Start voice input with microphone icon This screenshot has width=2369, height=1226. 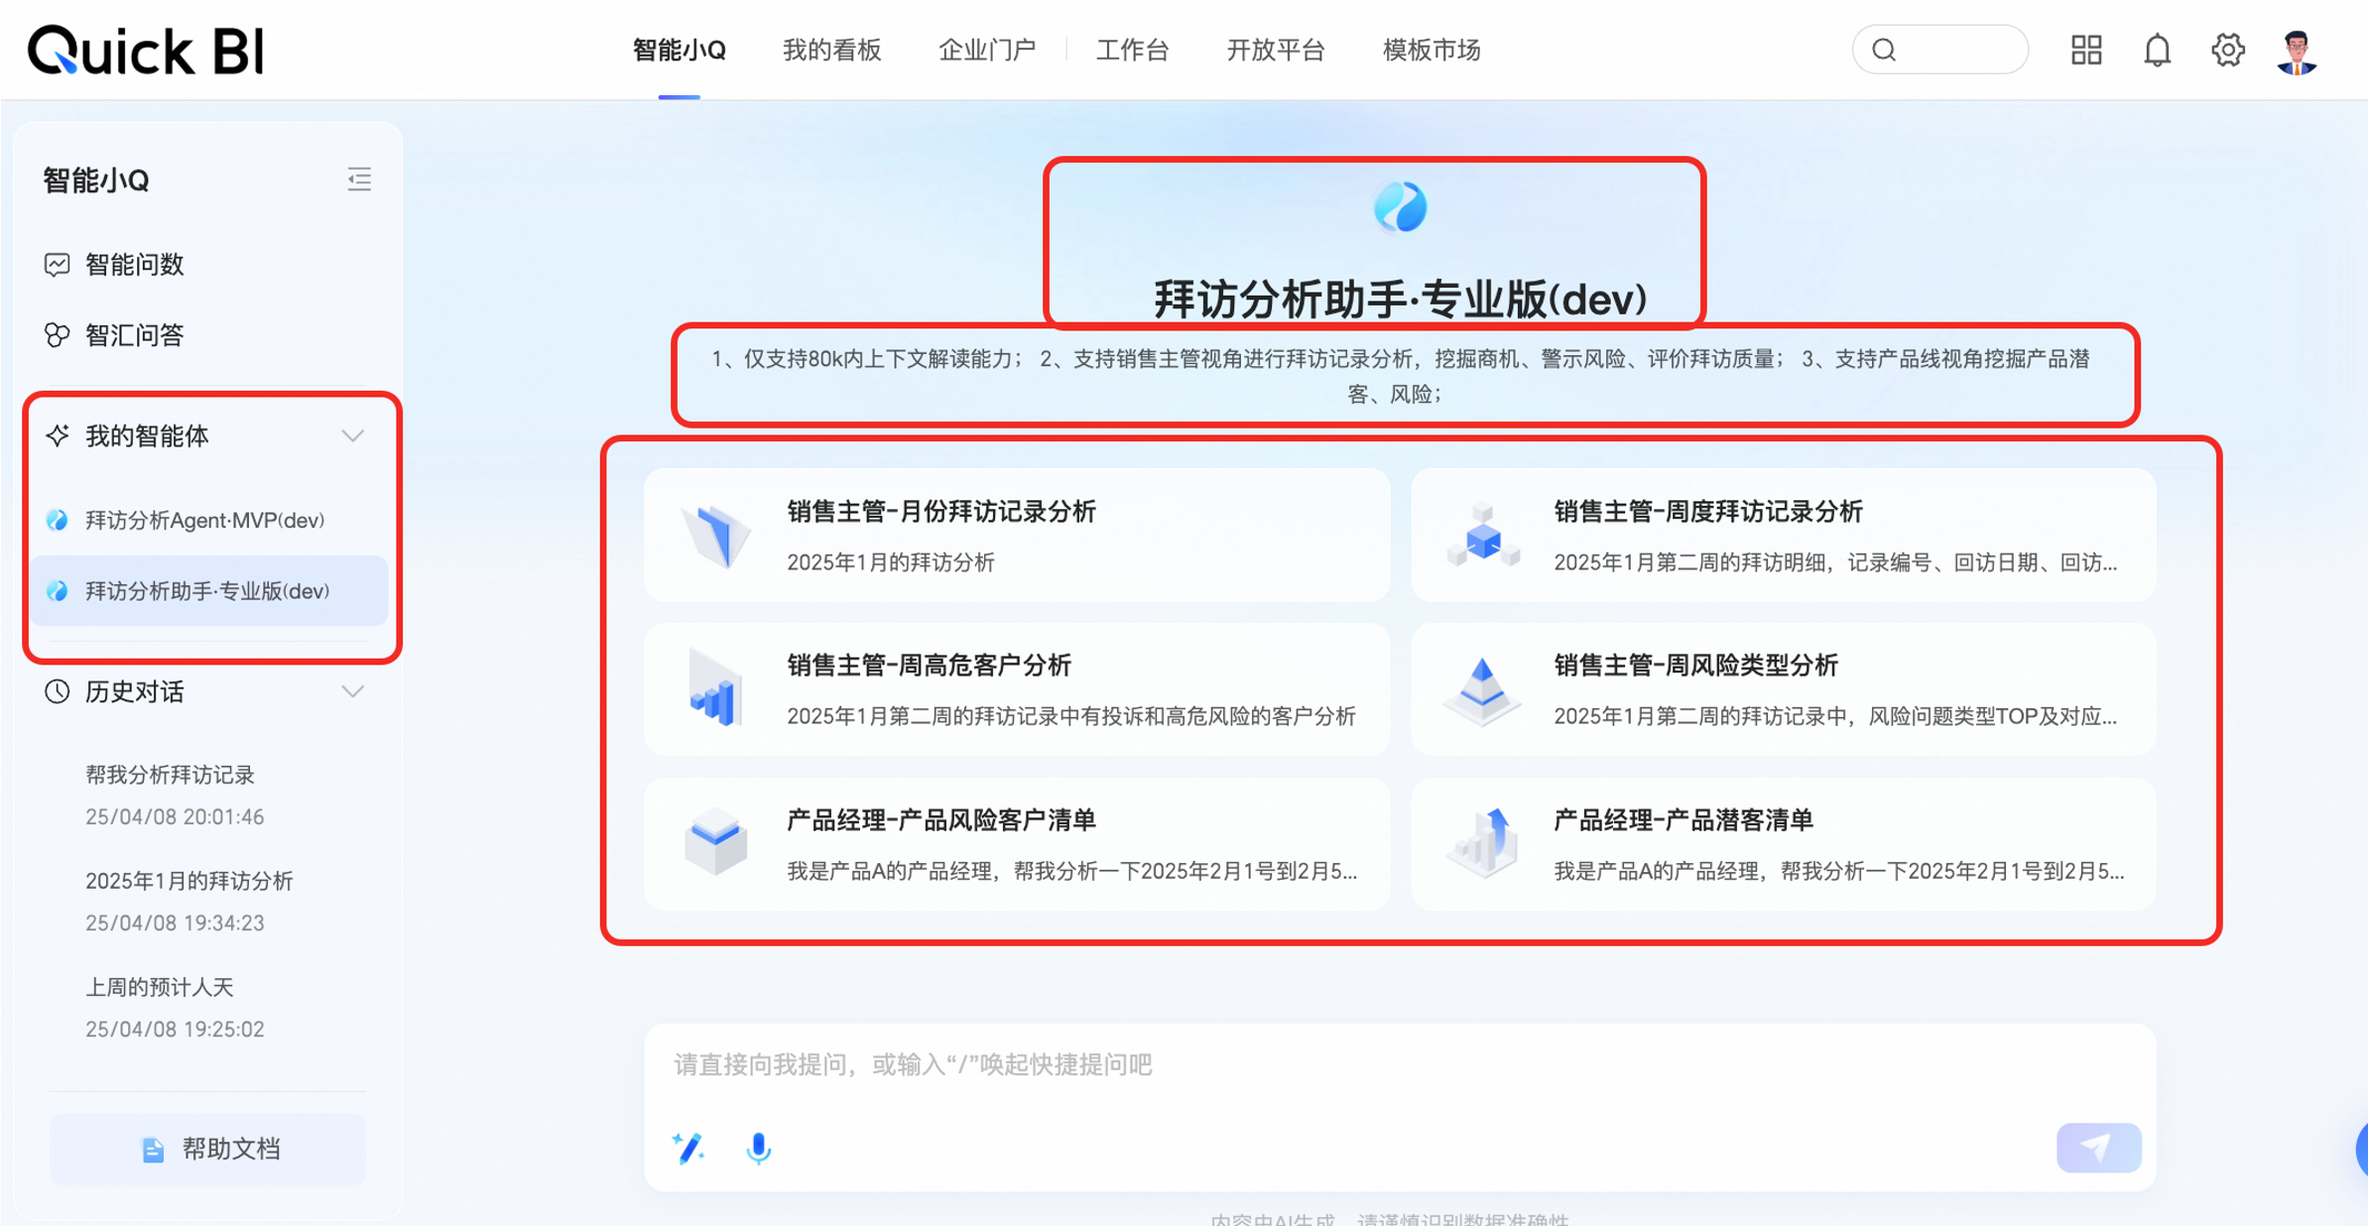pos(759,1148)
